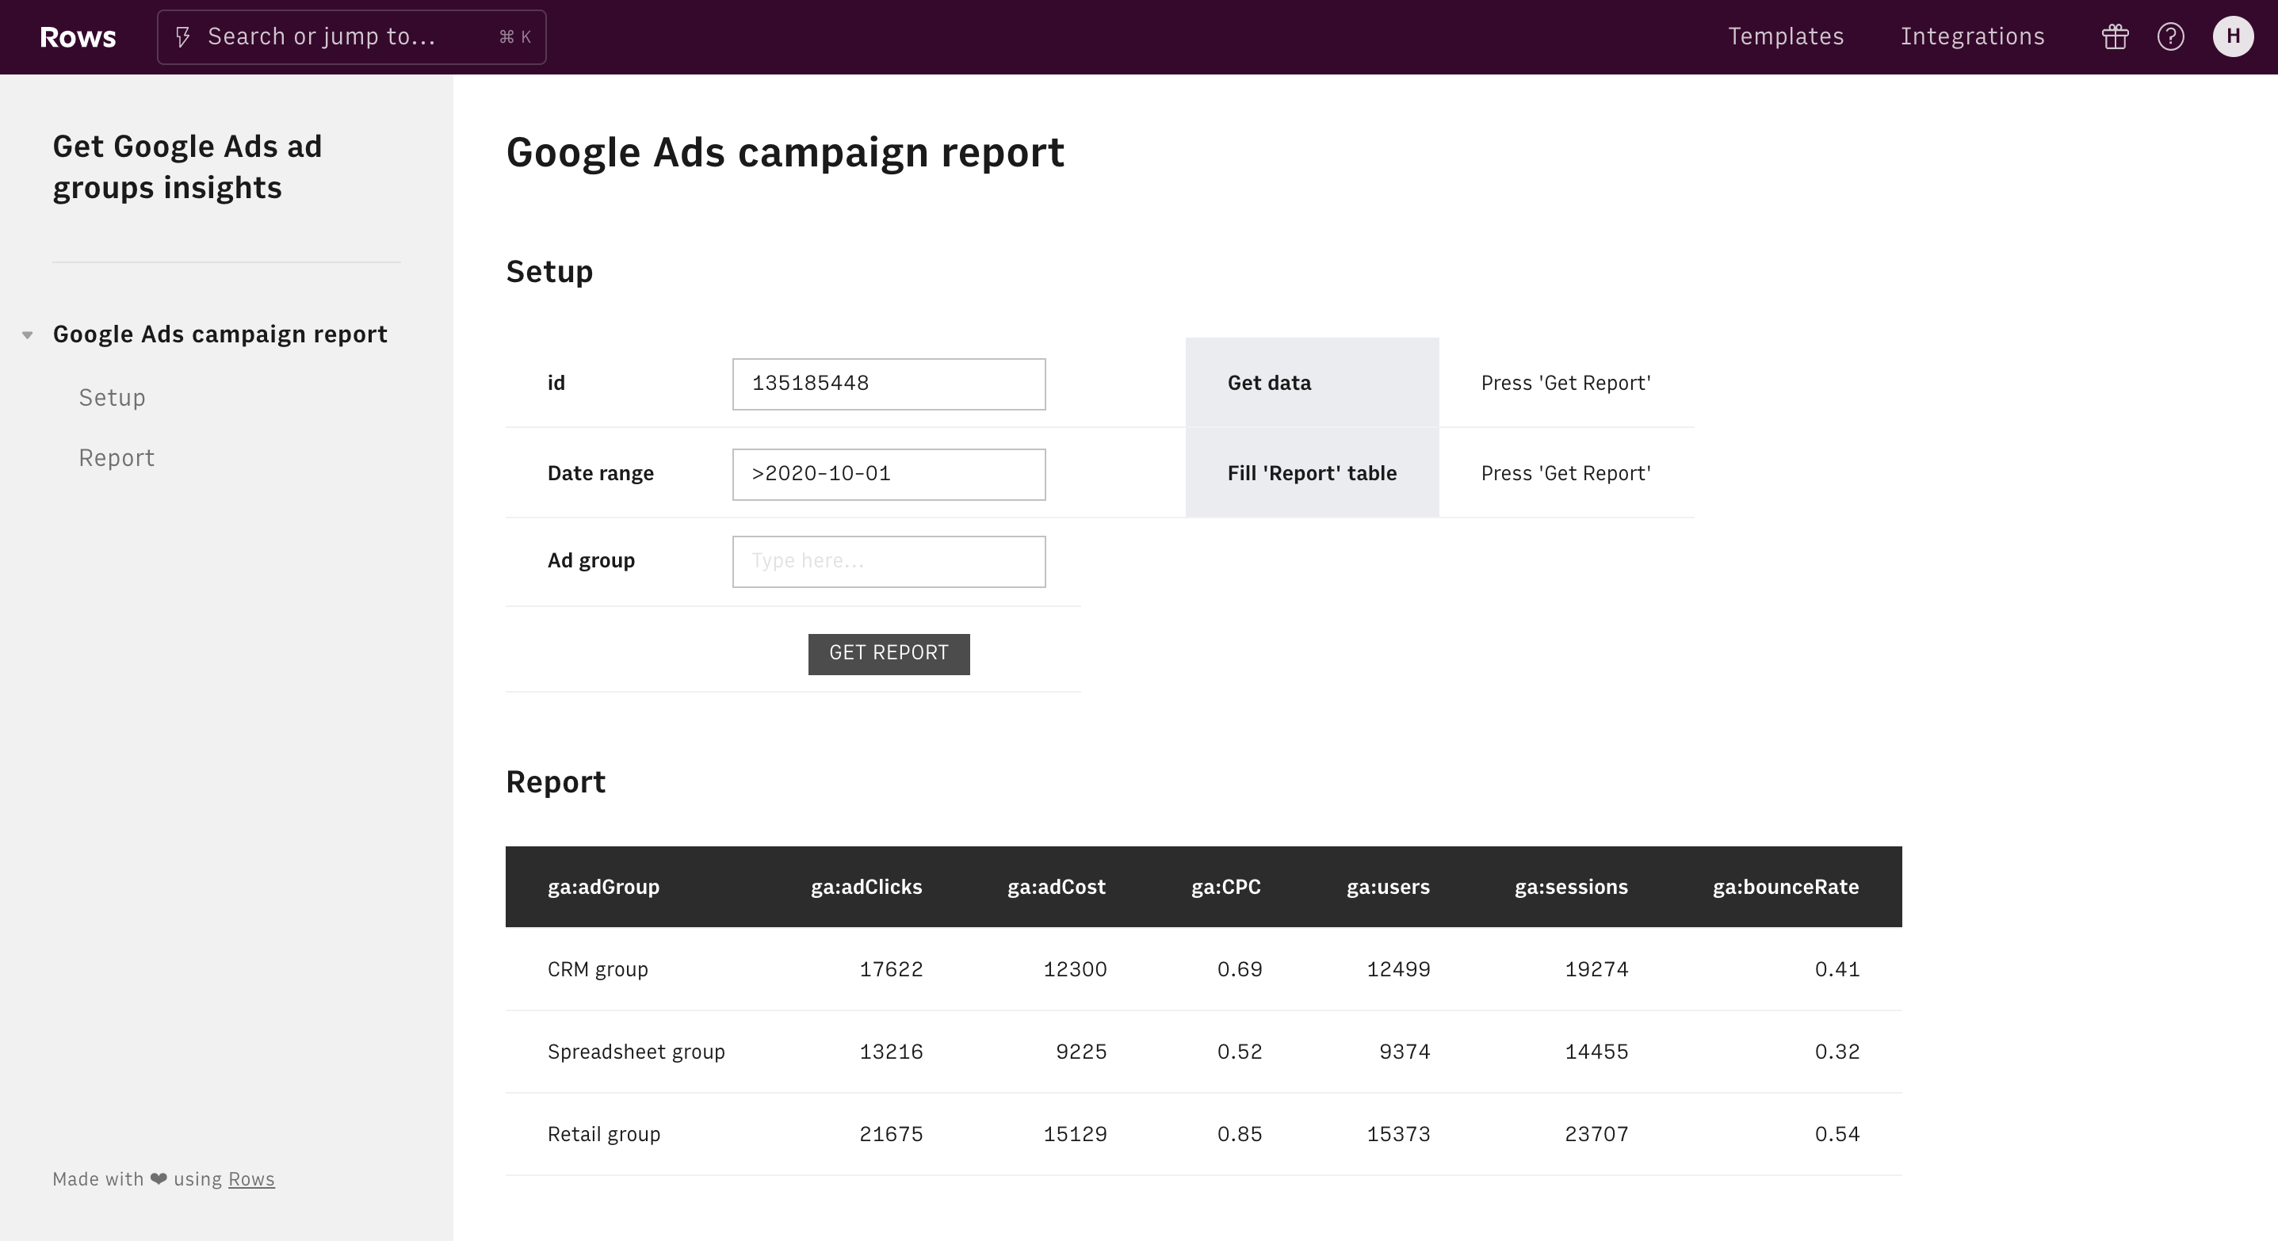Select Google Ads campaign report in sidebar
This screenshot has width=2278, height=1241.
[220, 334]
